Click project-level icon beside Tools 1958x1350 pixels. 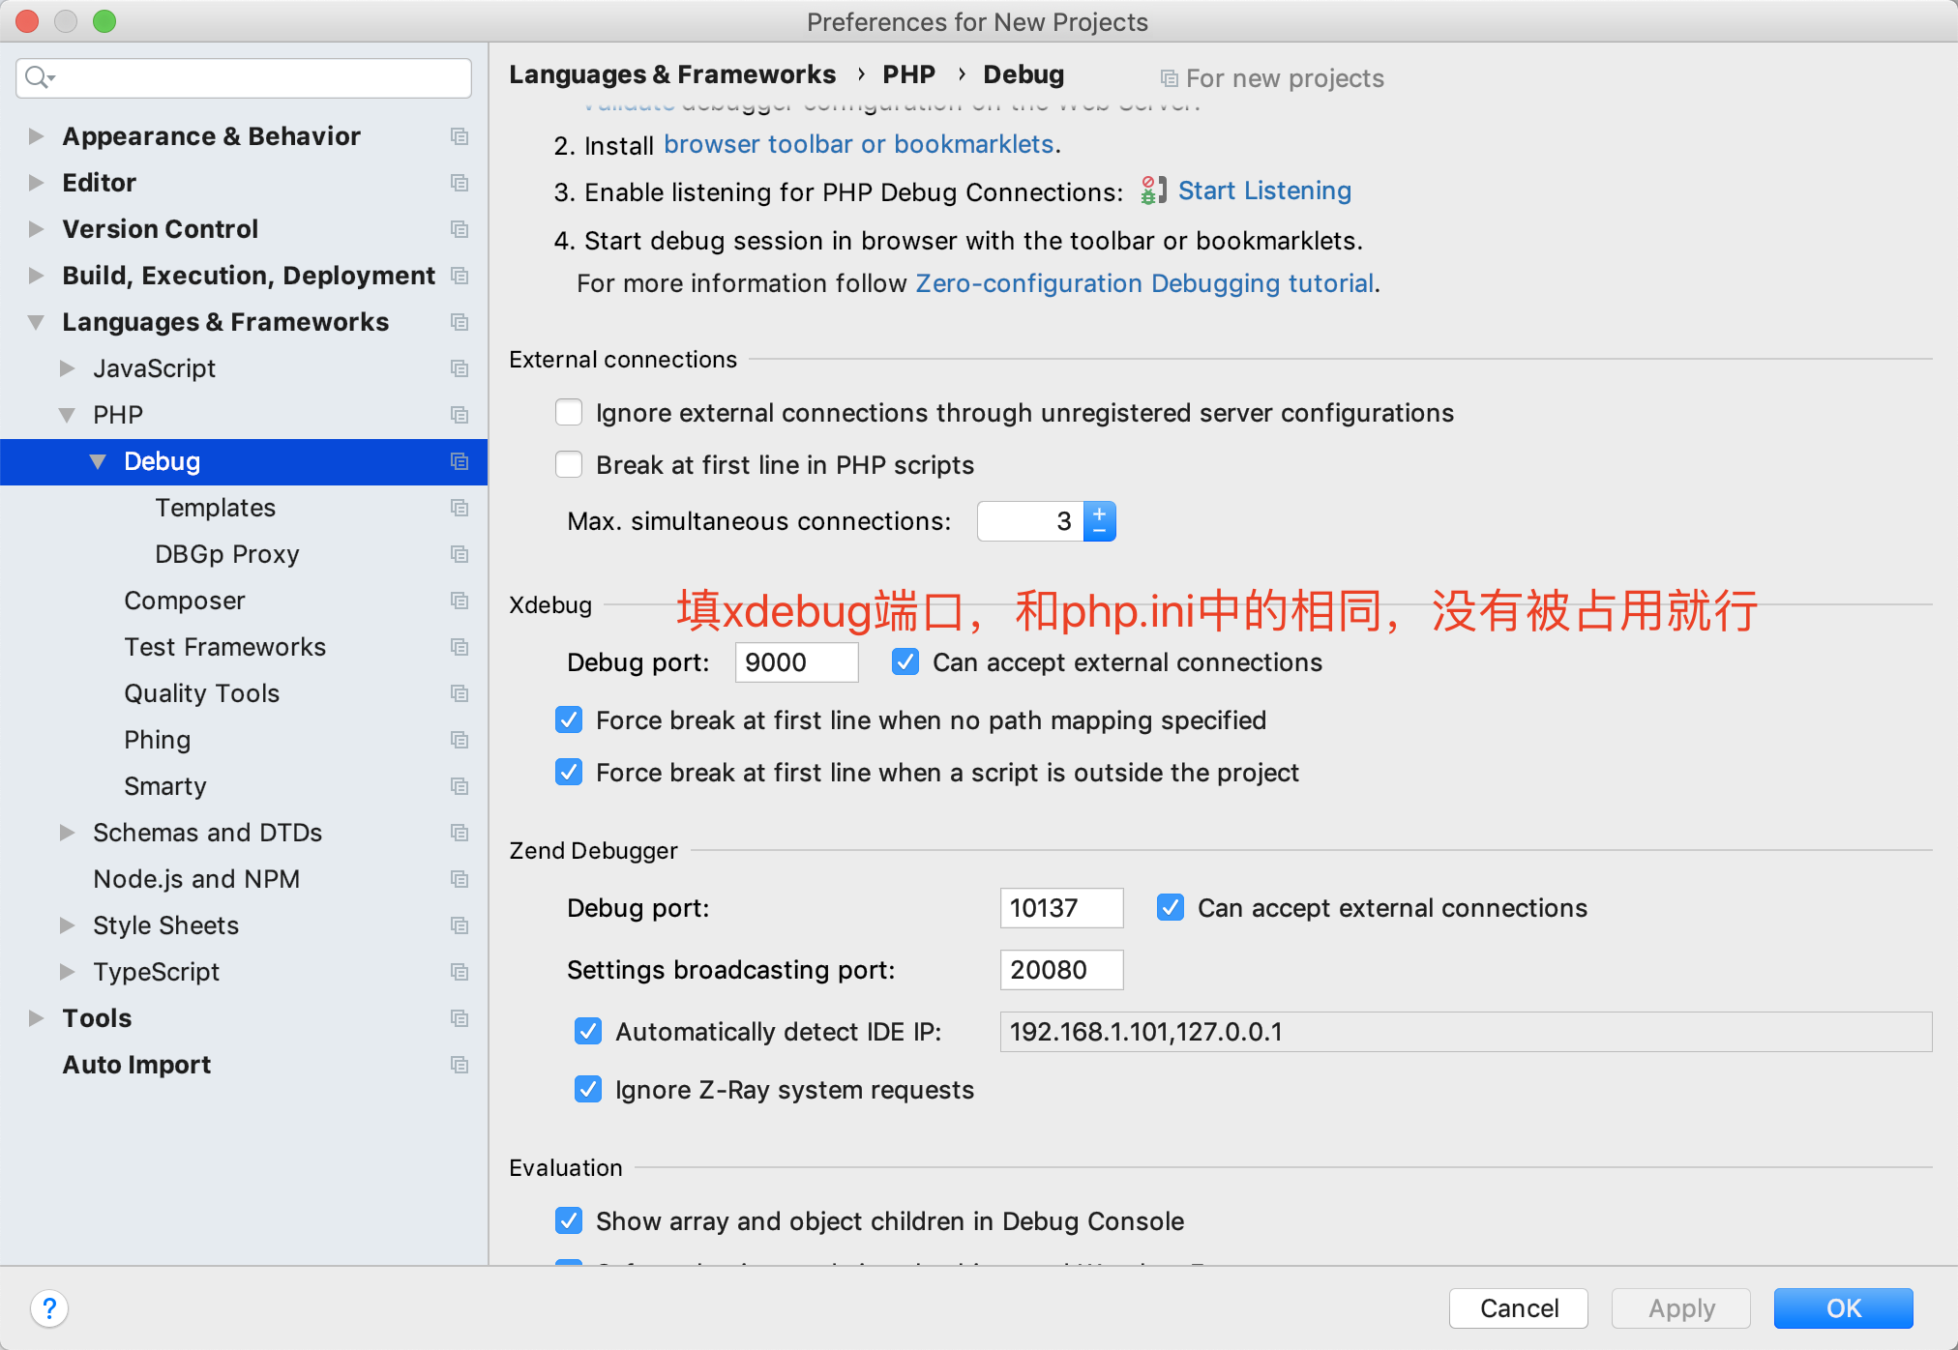460,1018
